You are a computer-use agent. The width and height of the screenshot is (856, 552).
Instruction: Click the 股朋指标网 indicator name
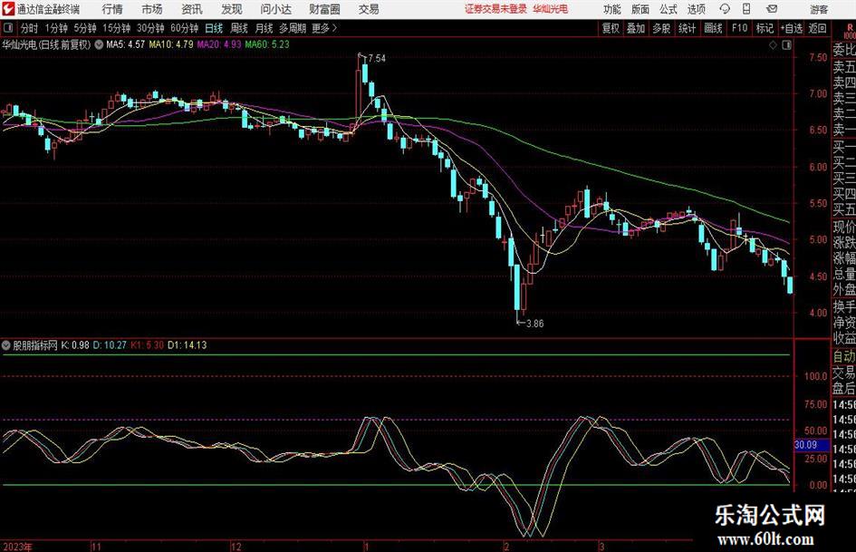[35, 344]
